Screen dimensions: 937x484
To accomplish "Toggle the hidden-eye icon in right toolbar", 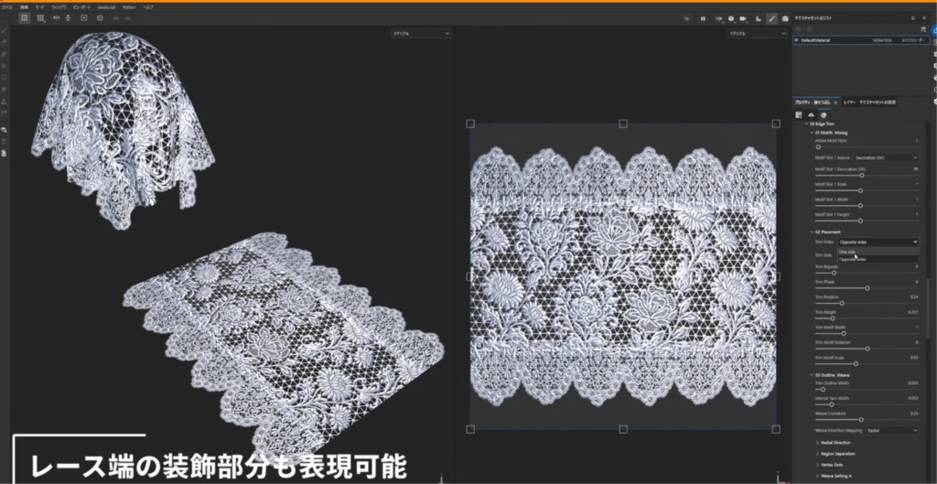I will [x=686, y=18].
